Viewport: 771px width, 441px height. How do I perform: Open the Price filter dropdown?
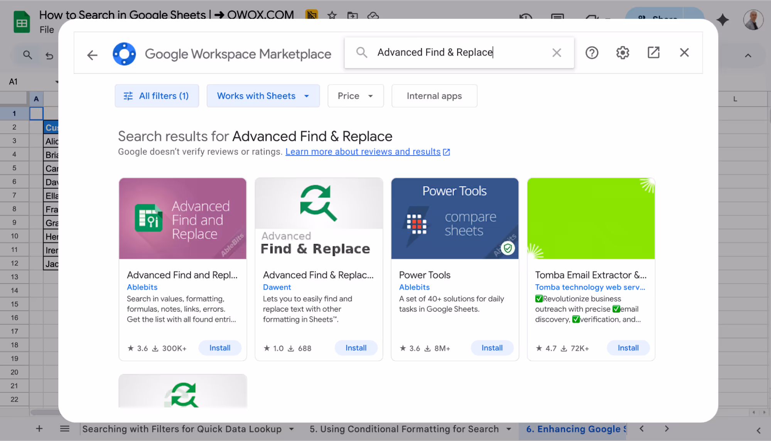[x=355, y=96]
